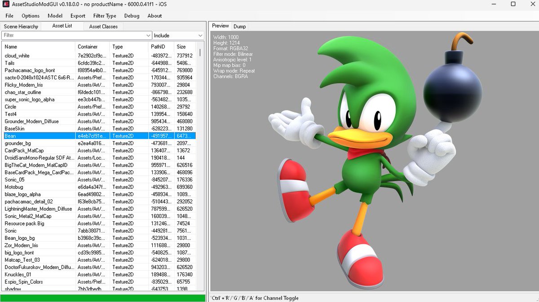
Task: Select the Flicky_Modern_Iris asset
Action: point(99,85)
